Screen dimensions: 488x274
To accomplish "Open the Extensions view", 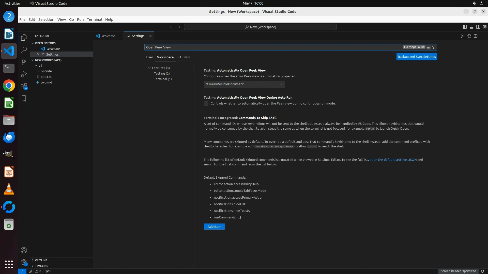I will pyautogui.click(x=24, y=87).
